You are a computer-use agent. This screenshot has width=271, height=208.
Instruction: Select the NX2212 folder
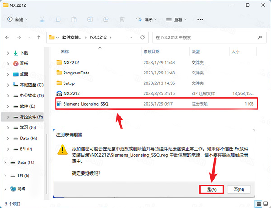coord(71,62)
